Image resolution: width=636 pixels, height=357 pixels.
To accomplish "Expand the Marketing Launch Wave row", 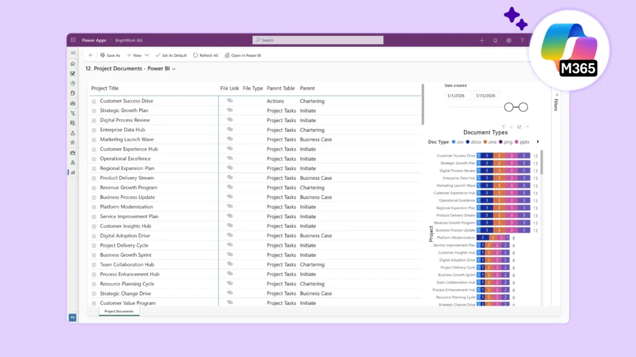I will (94, 139).
